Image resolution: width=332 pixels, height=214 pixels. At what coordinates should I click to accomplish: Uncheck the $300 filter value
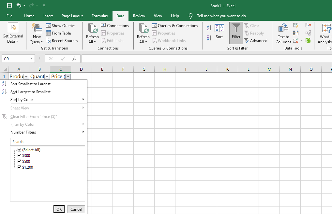coord(20,155)
